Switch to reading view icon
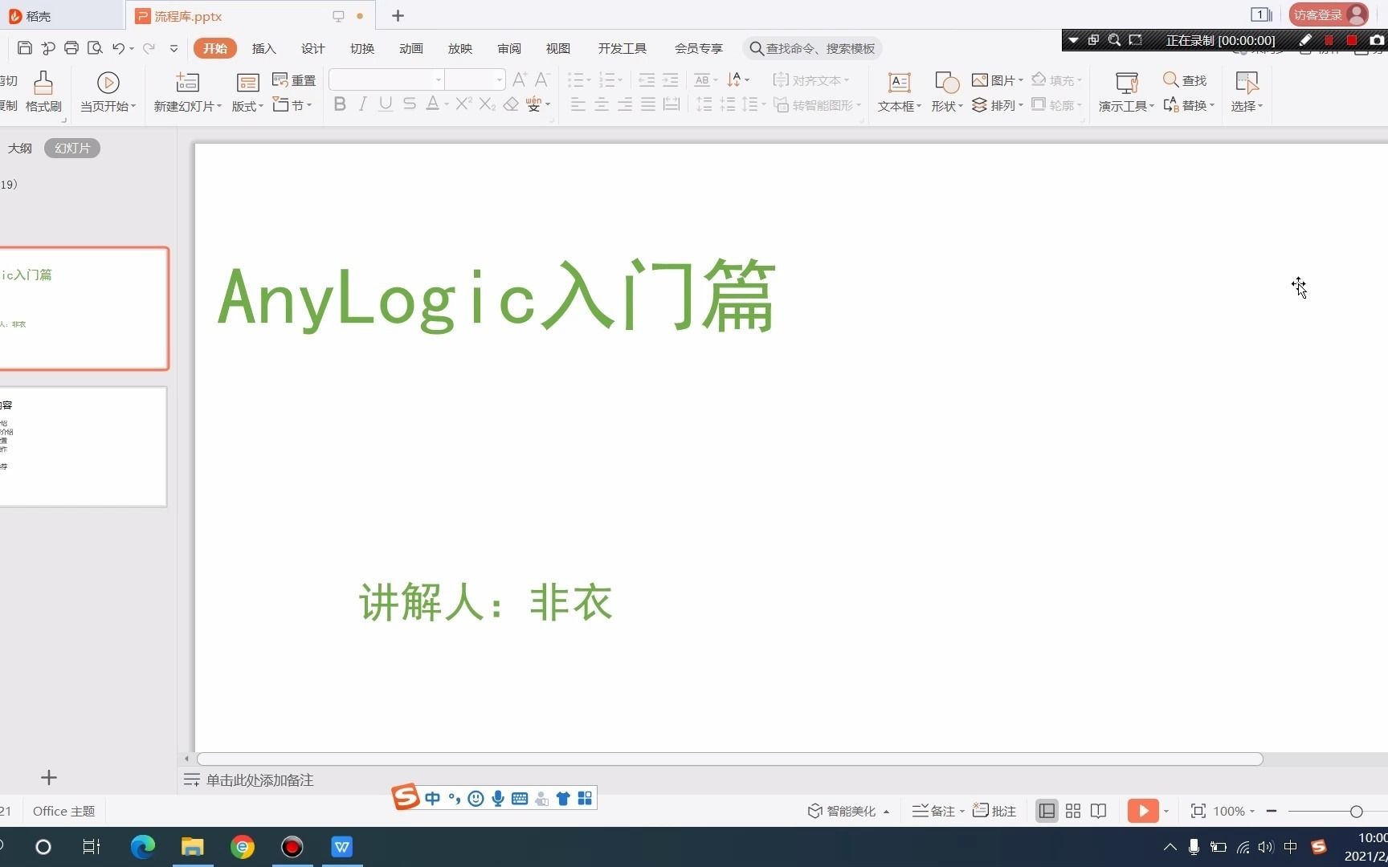Screen dimensions: 1388x867 (x=1099, y=811)
